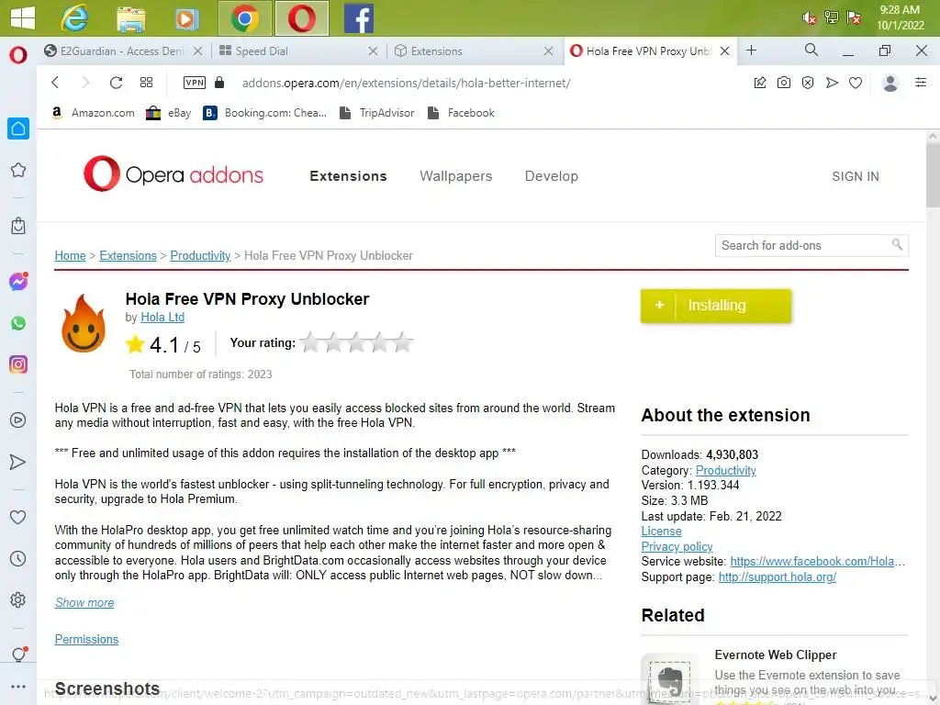The height and width of the screenshot is (705, 940).
Task: Click the site security padlock icon
Action: tap(219, 83)
